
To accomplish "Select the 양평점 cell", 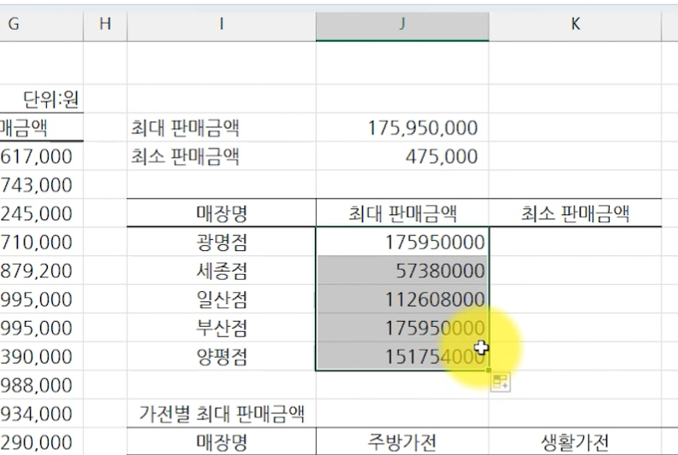I will coord(221,357).
